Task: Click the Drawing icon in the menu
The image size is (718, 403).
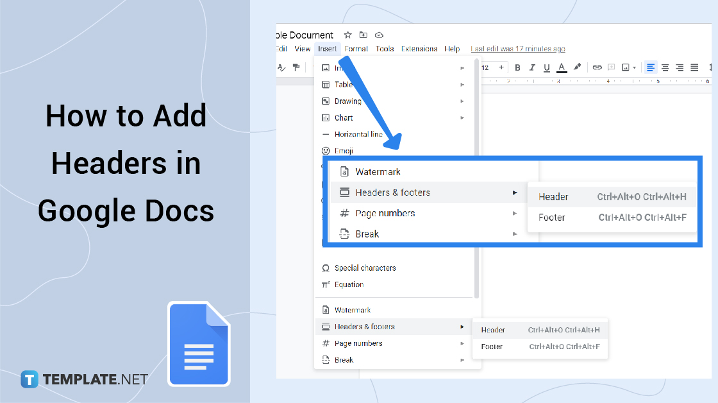Action: (x=326, y=101)
